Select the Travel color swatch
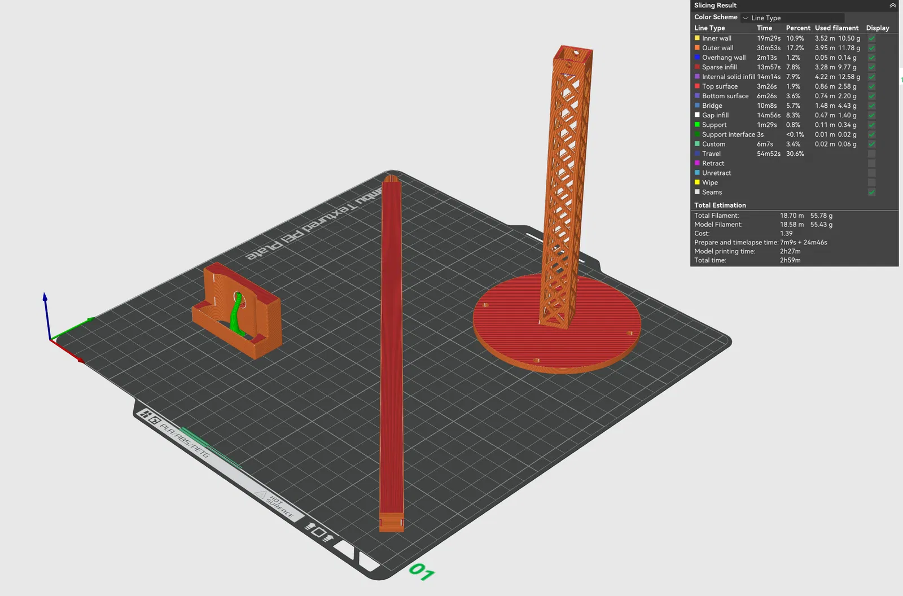The width and height of the screenshot is (903, 596). click(697, 154)
